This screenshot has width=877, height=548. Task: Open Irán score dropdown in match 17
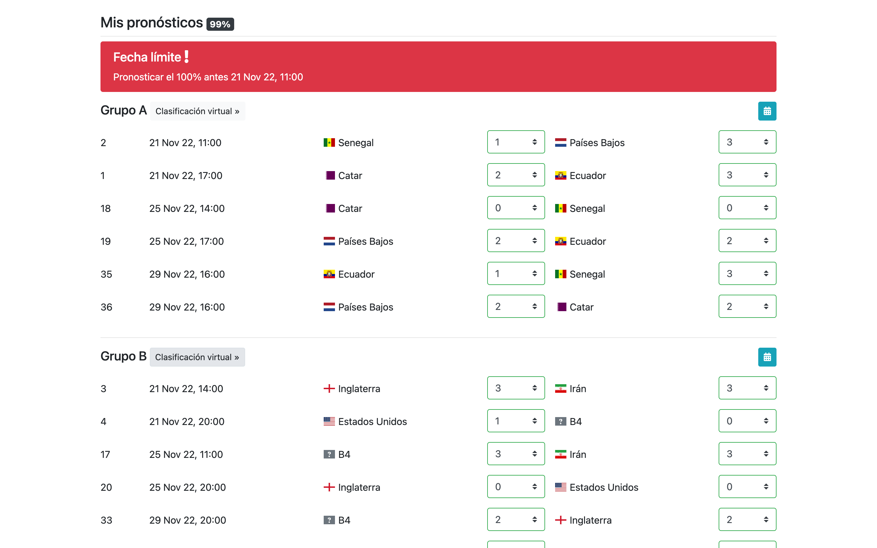click(x=747, y=454)
